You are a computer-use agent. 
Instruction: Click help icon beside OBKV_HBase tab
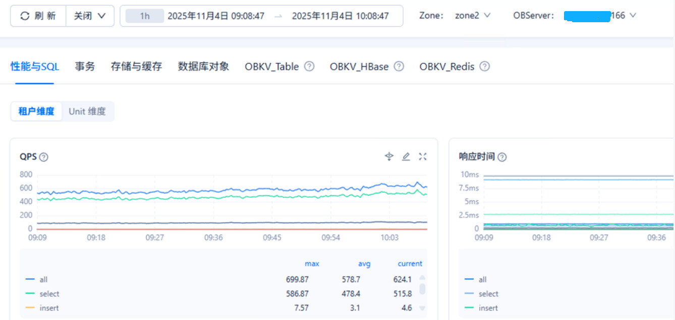[x=399, y=66]
